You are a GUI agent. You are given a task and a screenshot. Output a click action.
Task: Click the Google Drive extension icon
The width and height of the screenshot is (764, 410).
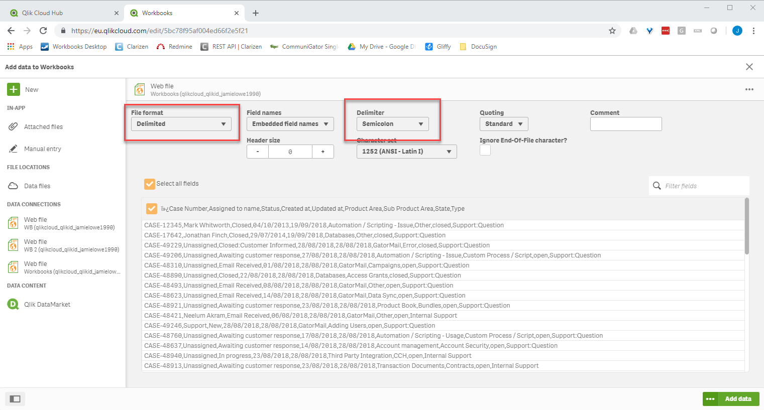point(633,31)
